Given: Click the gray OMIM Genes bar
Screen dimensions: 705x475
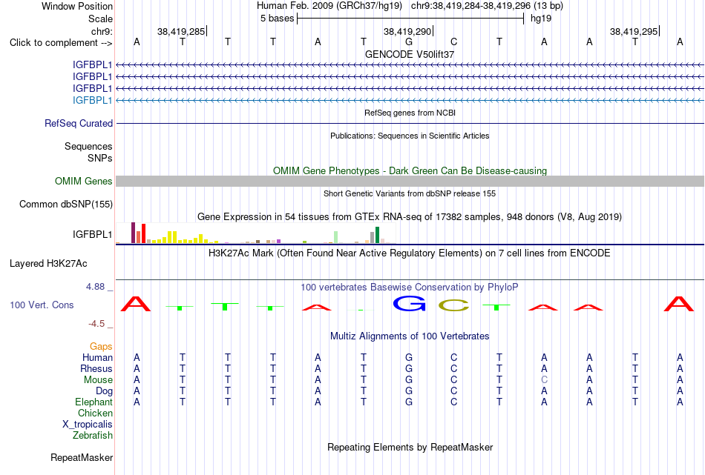Looking at the screenshot, I should 410,181.
